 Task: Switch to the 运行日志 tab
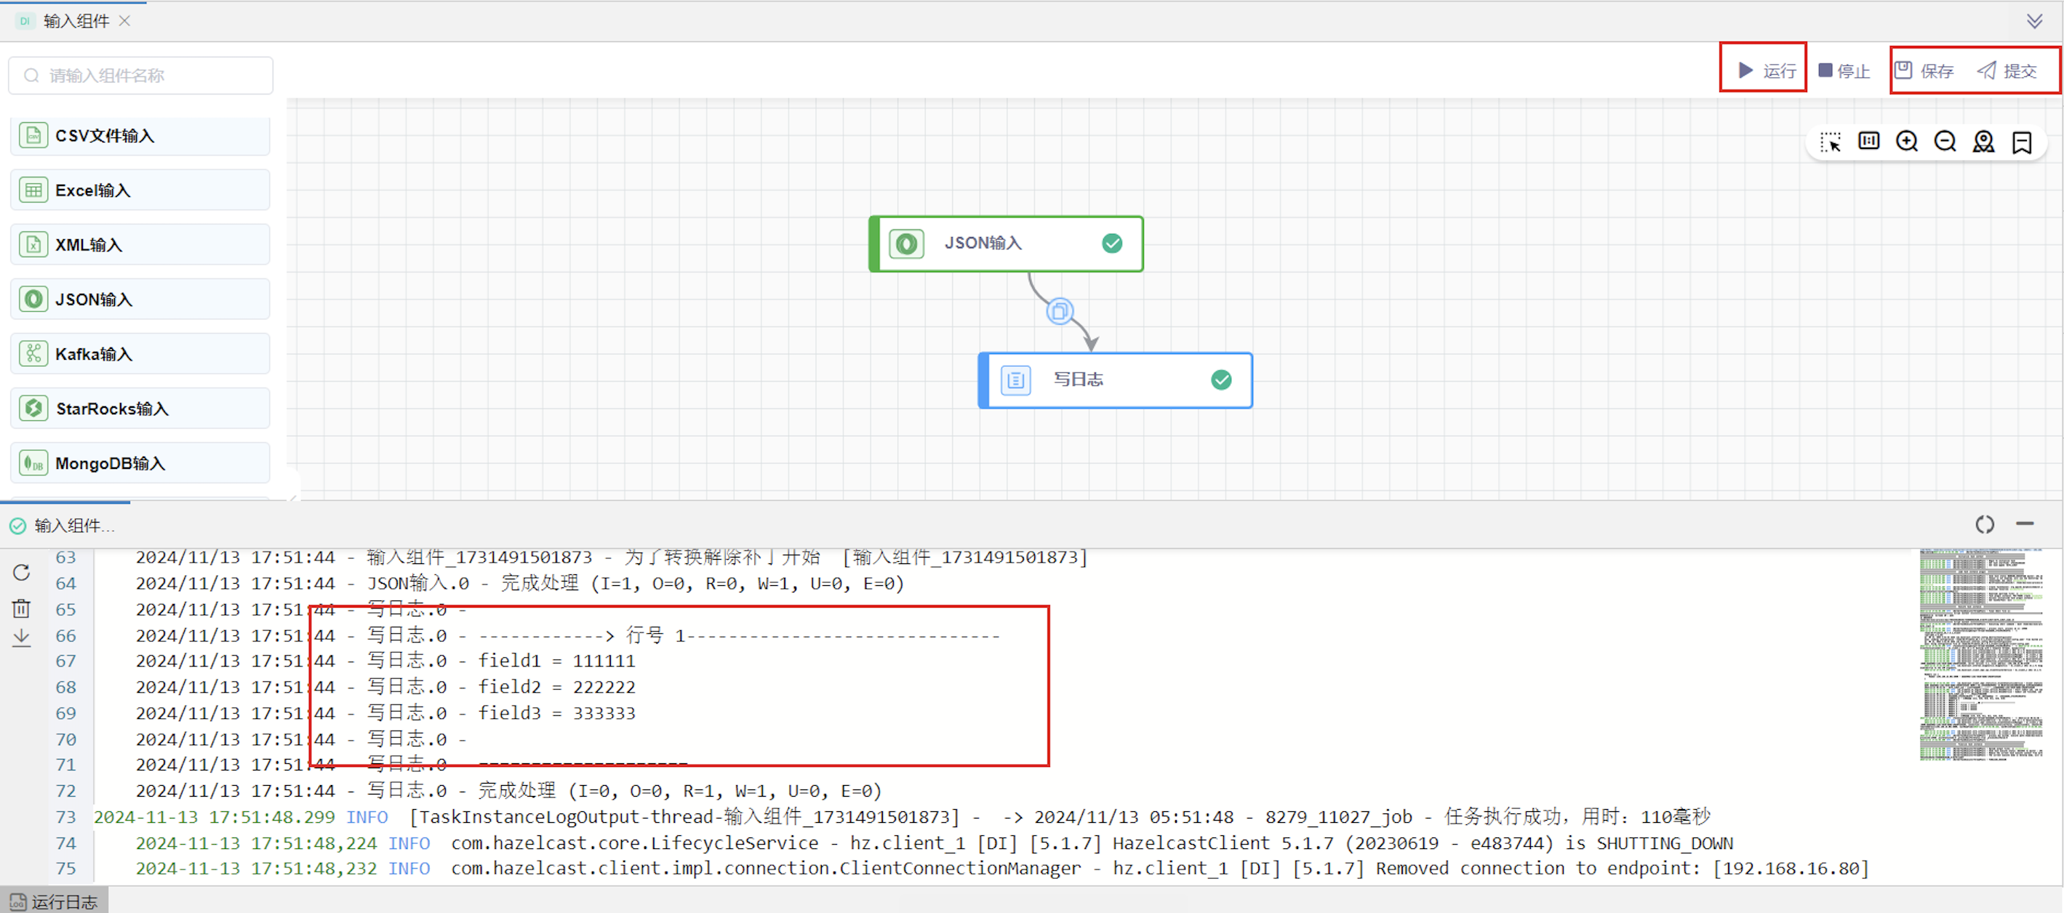[x=55, y=901]
